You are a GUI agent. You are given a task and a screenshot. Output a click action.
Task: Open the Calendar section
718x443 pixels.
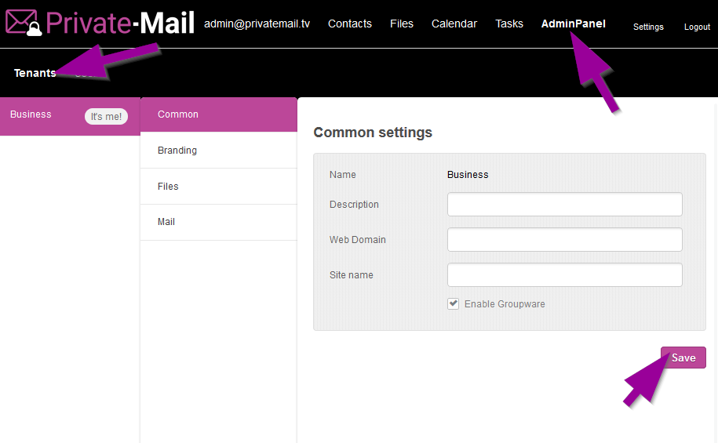point(454,24)
